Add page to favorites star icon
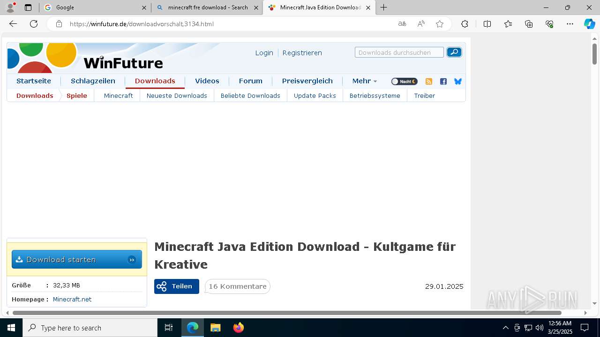The width and height of the screenshot is (600, 337). click(440, 24)
